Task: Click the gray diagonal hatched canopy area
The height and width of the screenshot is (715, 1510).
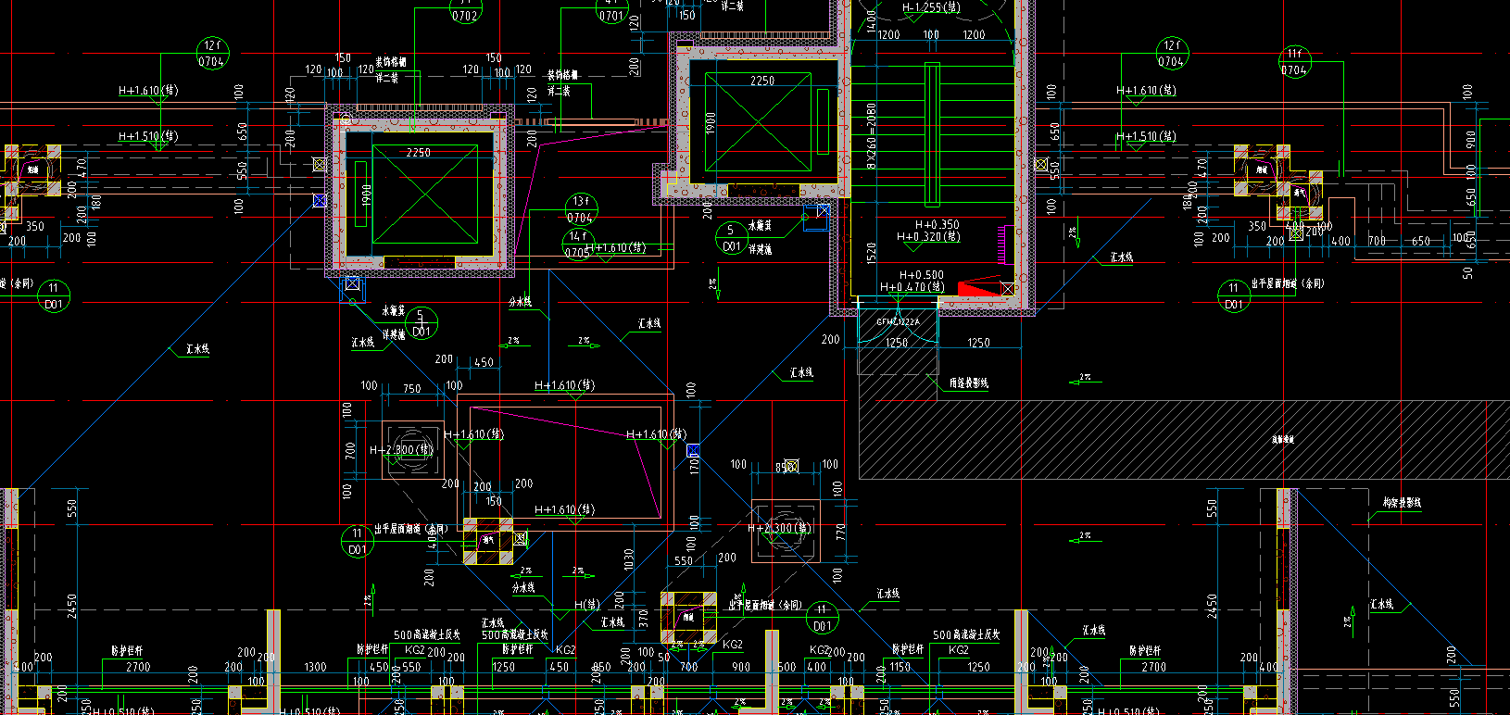Action: (1181, 440)
